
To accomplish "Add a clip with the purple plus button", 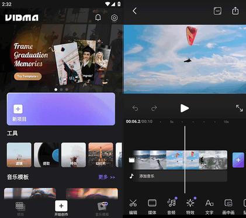I will [x=238, y=160].
